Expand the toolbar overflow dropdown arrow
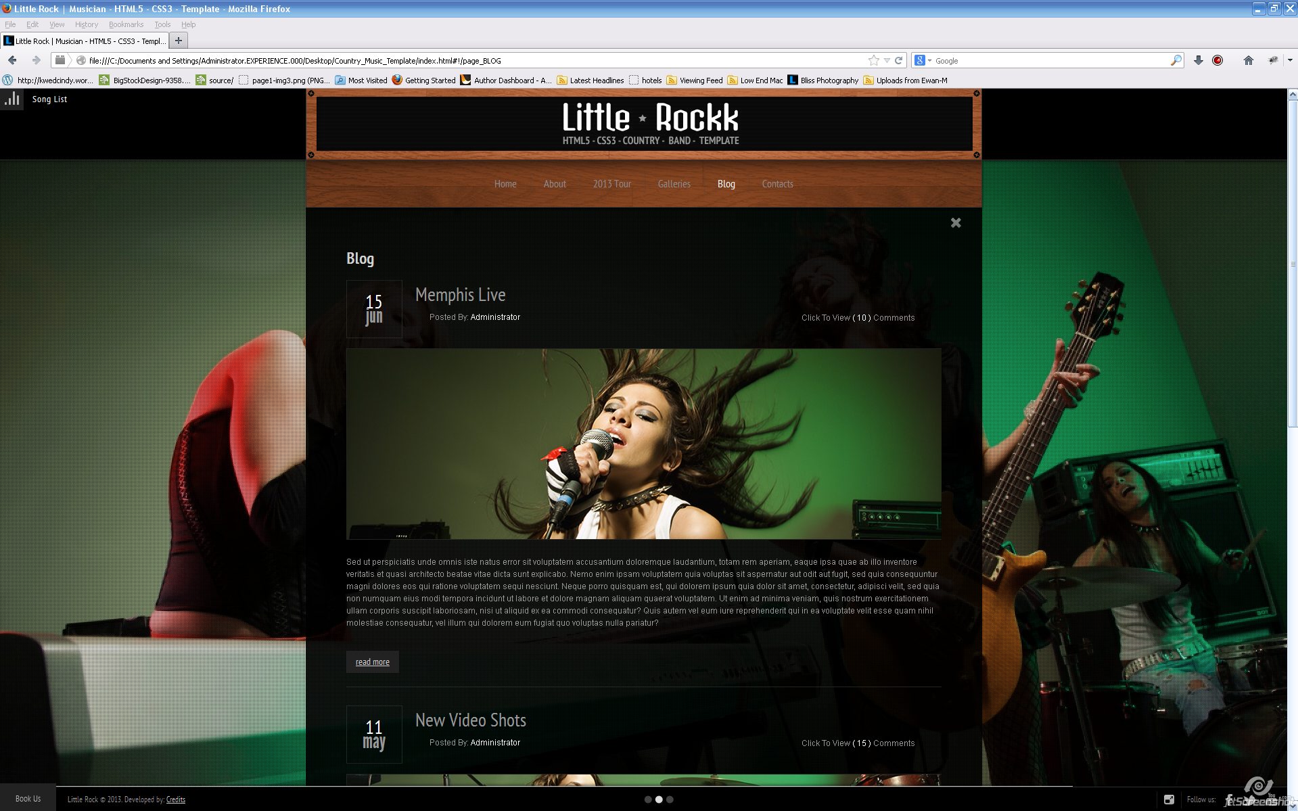The height and width of the screenshot is (811, 1298). (x=1290, y=60)
